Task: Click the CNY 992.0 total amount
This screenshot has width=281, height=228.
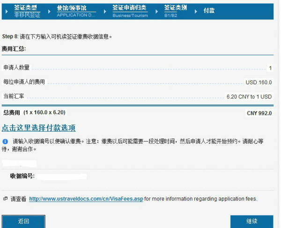Action: coord(259,113)
